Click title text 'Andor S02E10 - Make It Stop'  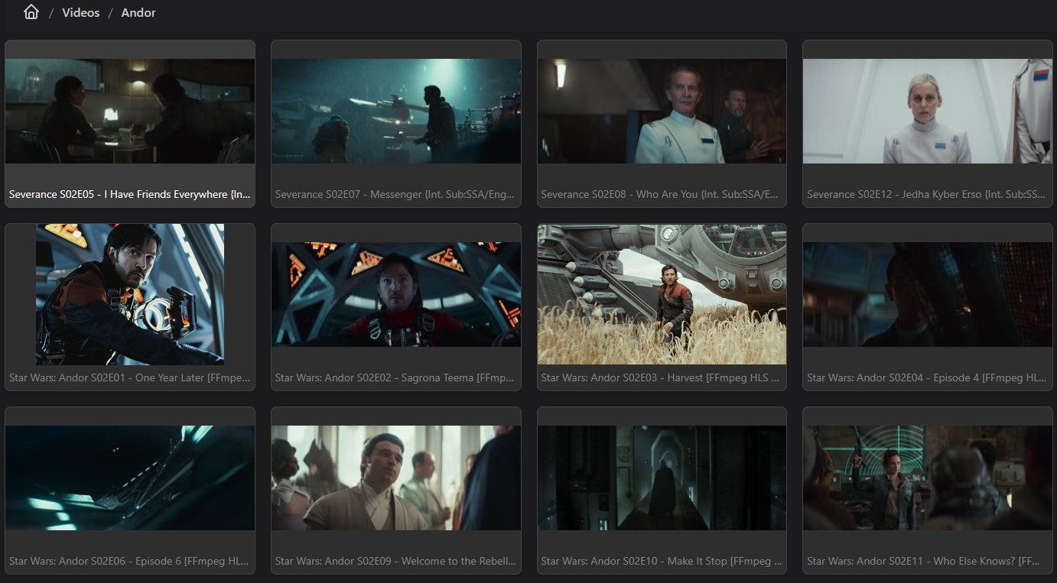tap(659, 561)
